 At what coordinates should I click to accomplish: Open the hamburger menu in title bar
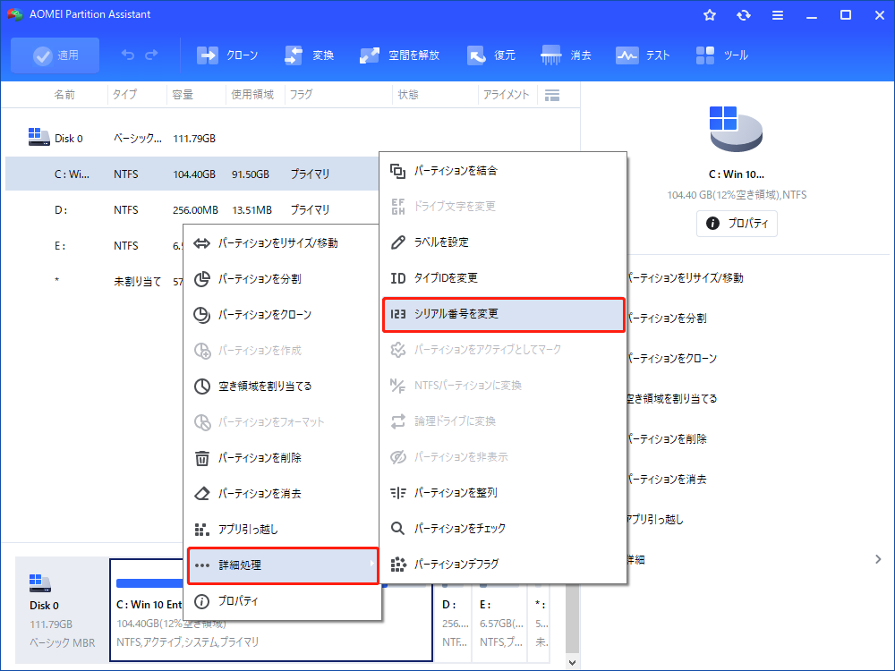pyautogui.click(x=778, y=15)
